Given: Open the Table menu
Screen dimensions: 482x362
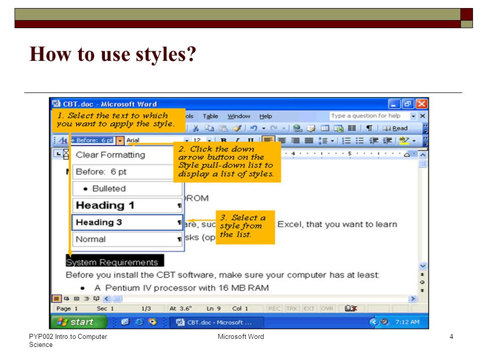Looking at the screenshot, I should tap(210, 116).
